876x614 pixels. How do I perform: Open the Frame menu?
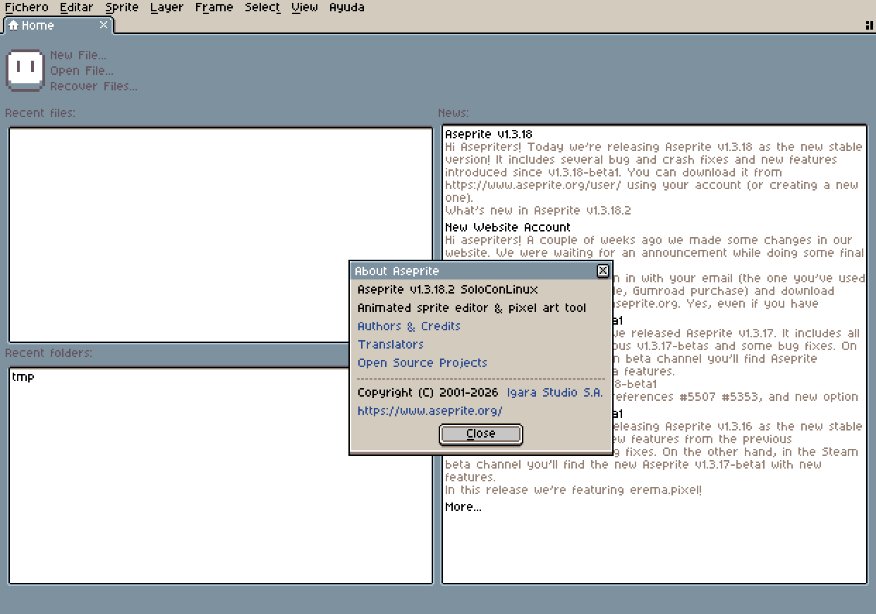(214, 8)
